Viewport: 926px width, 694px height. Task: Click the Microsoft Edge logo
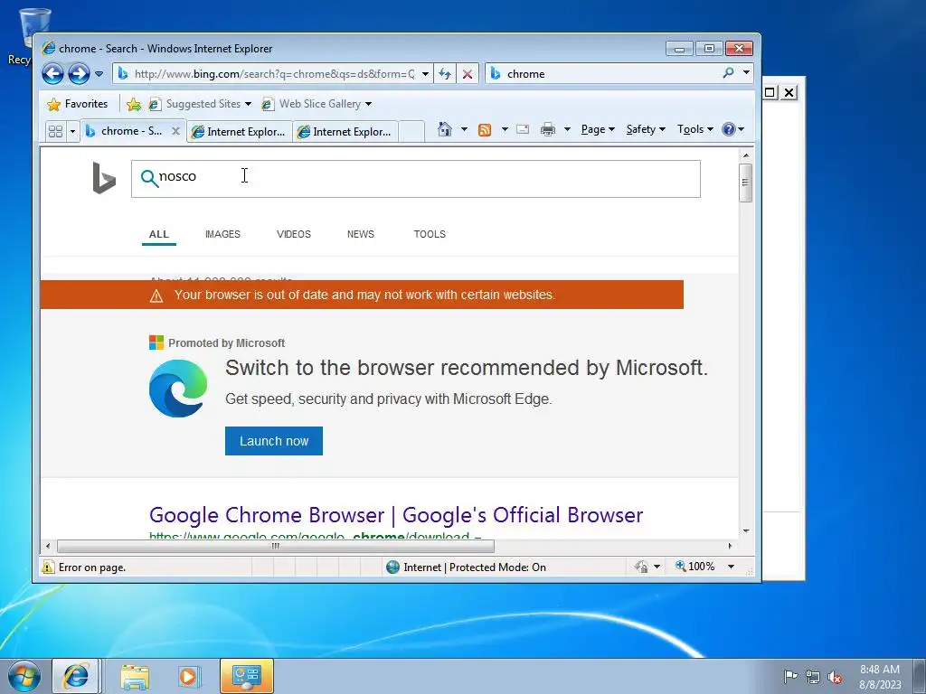point(178,389)
